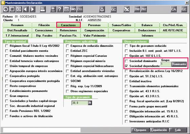The width and height of the screenshot is (190, 134).
Task: Switch to Sumas/Saldos tab
Action: click(x=121, y=25)
